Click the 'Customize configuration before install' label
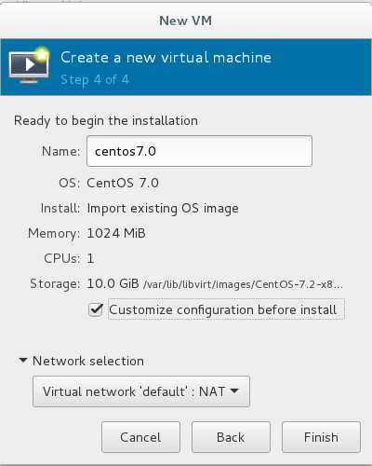The height and width of the screenshot is (466, 372). (x=222, y=309)
